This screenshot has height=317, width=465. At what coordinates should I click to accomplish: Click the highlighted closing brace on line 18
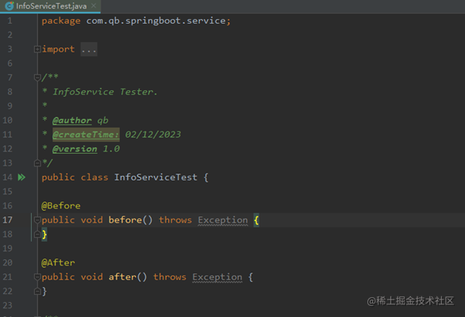[44, 235]
